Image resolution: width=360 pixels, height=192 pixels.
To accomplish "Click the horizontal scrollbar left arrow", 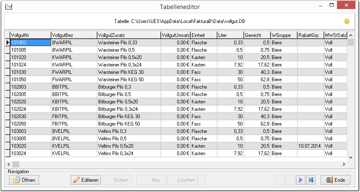I will point(9,164).
